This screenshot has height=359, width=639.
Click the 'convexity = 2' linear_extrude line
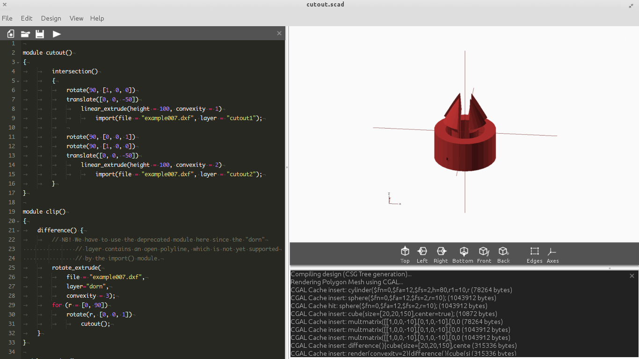pyautogui.click(x=151, y=165)
